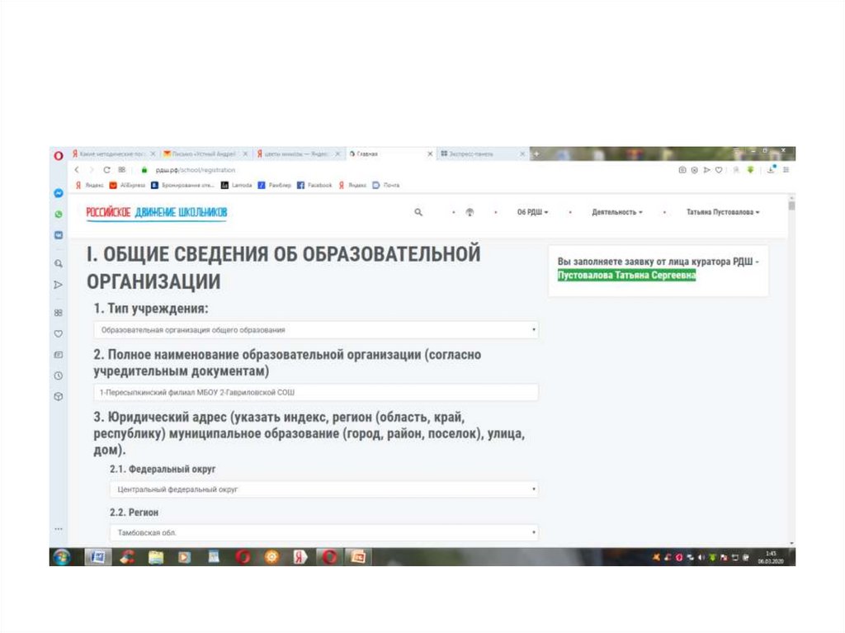The width and height of the screenshot is (845, 633).
Task: Reload the page with the refresh icon
Action: click(x=107, y=170)
